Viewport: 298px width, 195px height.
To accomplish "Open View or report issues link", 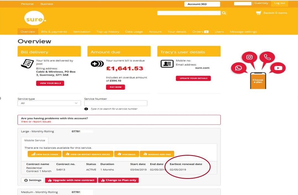I will point(36,122).
